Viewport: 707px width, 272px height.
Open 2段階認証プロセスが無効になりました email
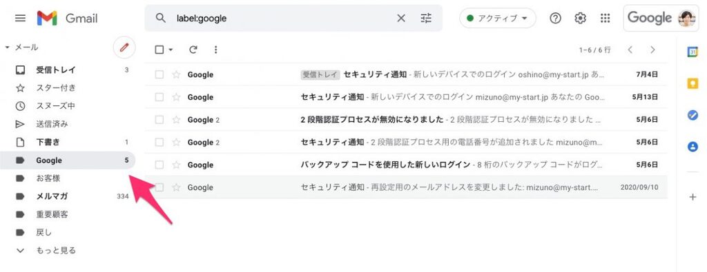[x=406, y=120]
